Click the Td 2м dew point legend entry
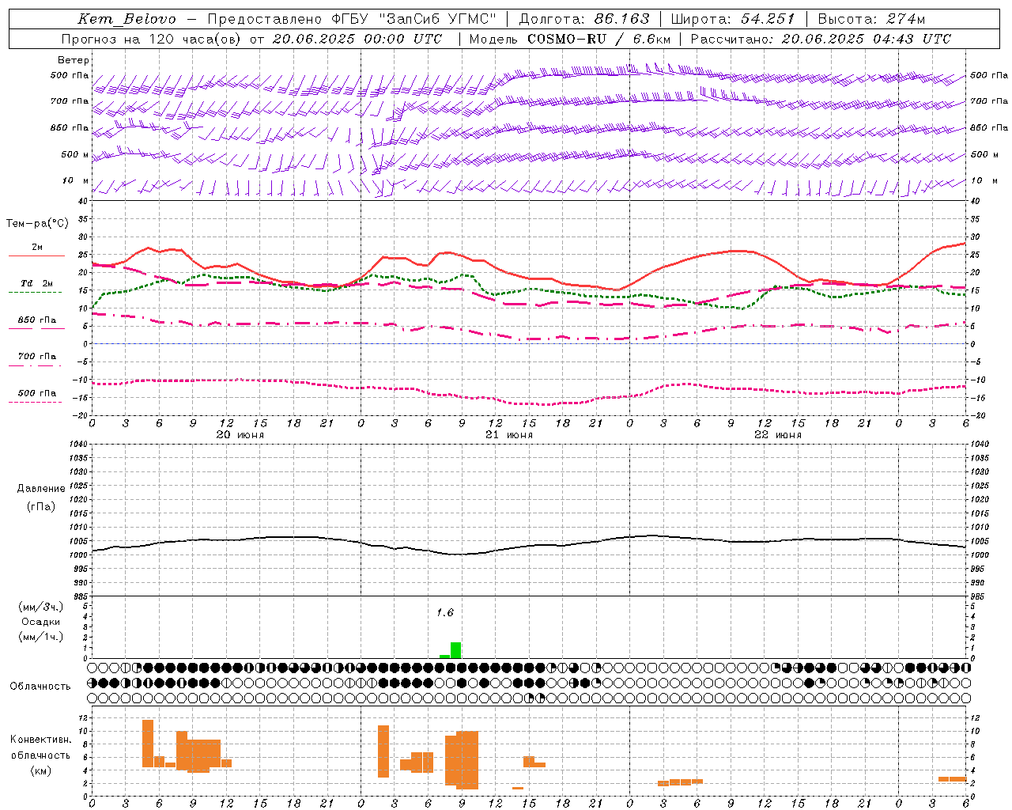This screenshot has height=810, width=1012. 37,283
